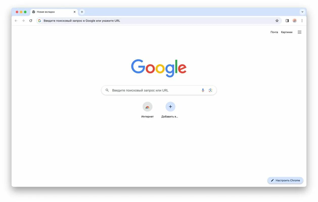Viewport: 318px width, 202px height.
Task: Click the magnifier icon in the search box
Action: click(107, 90)
